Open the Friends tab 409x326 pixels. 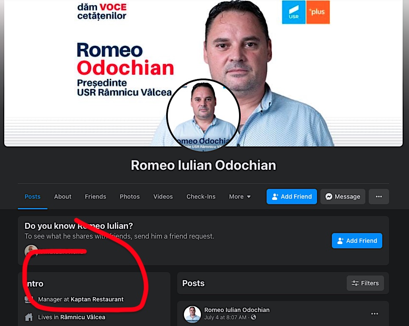[x=95, y=197]
